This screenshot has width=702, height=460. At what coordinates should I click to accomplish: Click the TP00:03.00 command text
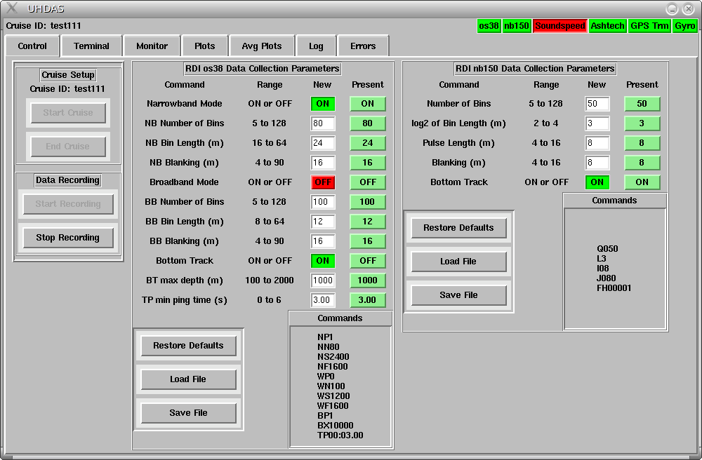coord(340,435)
